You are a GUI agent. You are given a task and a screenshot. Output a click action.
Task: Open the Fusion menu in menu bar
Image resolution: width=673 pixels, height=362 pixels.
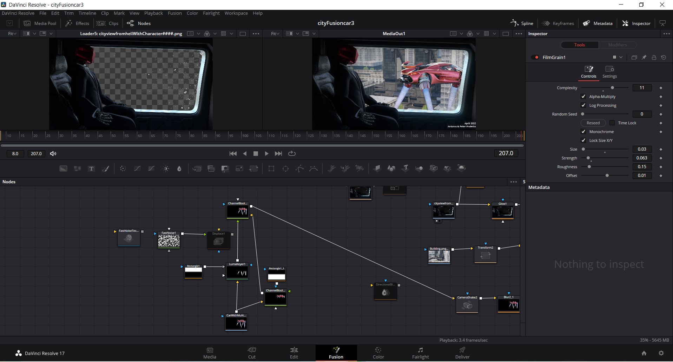coord(174,13)
